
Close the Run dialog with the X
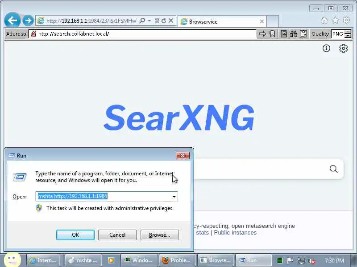tap(183, 155)
